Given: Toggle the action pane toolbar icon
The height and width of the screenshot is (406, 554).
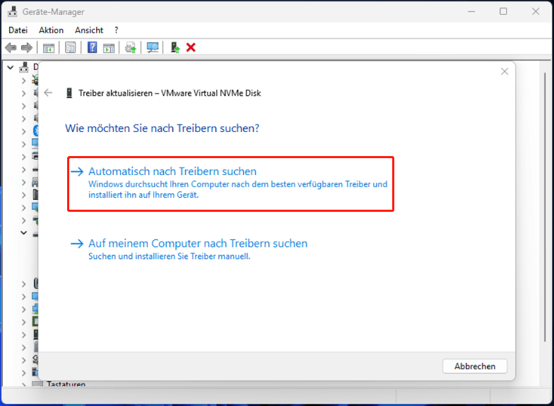Looking at the screenshot, I should point(109,48).
